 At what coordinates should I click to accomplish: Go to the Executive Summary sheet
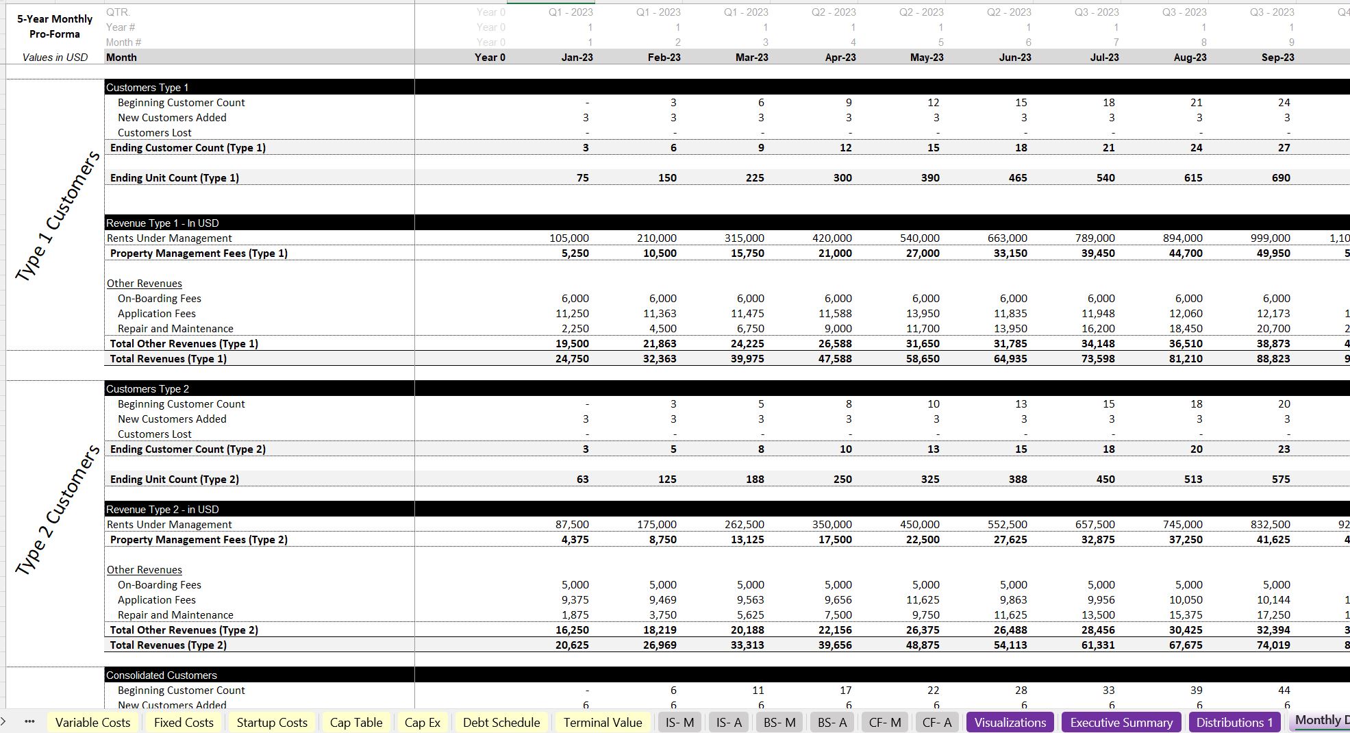click(1121, 722)
